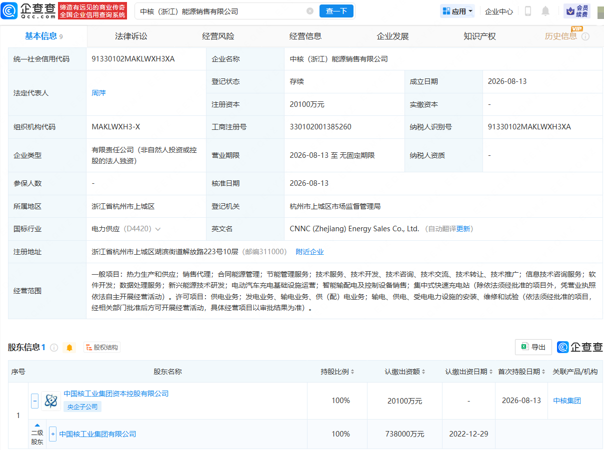Focus the company name search field
This screenshot has width=604, height=450.
point(220,11)
